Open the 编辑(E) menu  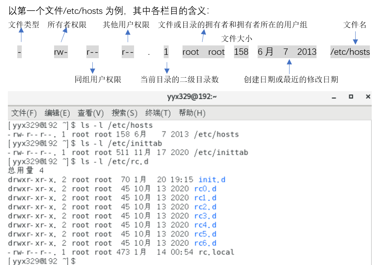[57, 113]
